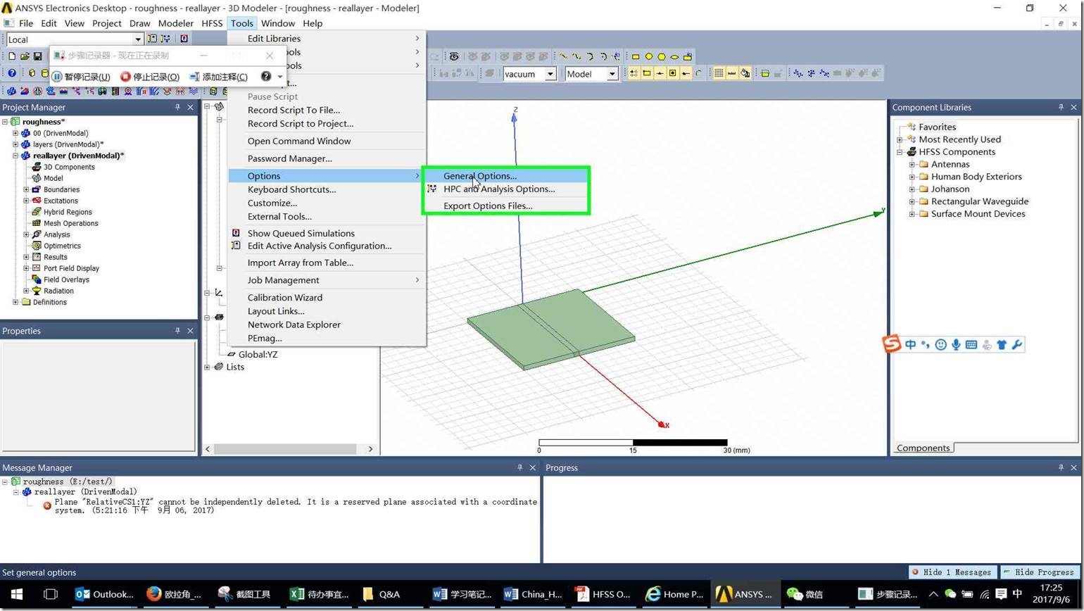Screen dimensions: 1084x611
Task: Expand the Antennas component folder
Action: (912, 164)
